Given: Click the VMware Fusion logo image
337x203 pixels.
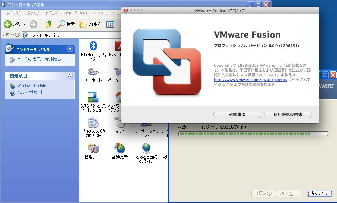Looking at the screenshot, I should point(167,62).
